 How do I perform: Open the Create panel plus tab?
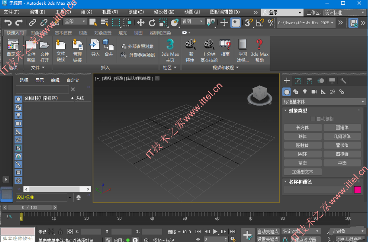287,81
